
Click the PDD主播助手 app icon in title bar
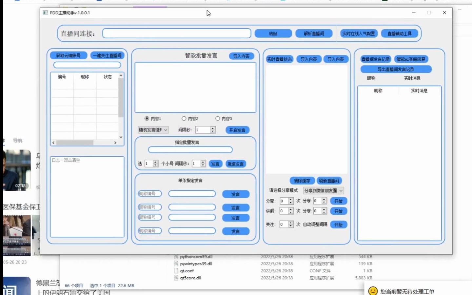[x=45, y=12]
